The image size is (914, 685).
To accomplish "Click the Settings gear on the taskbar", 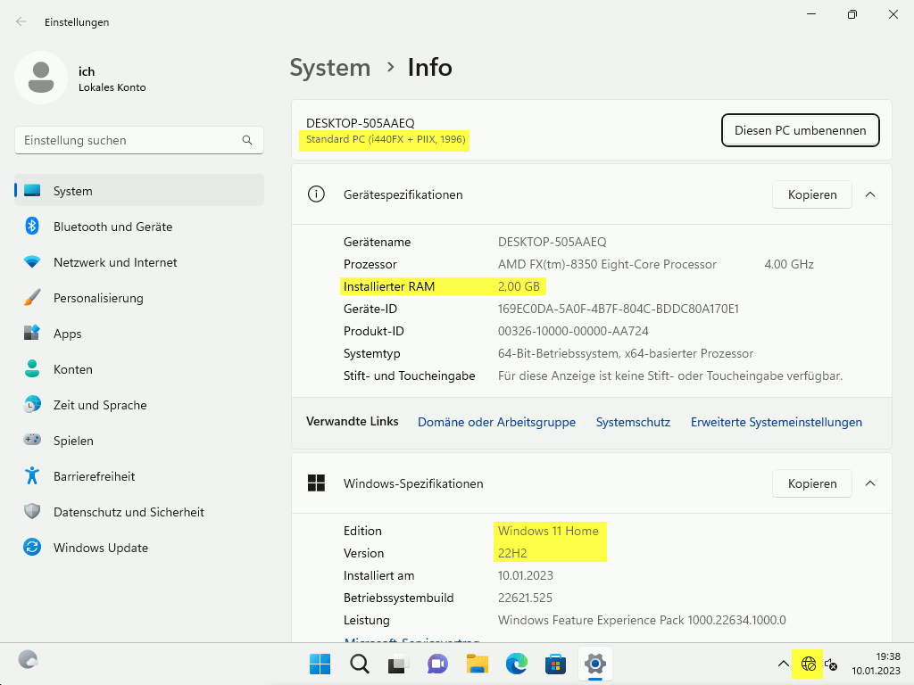I will pos(594,664).
